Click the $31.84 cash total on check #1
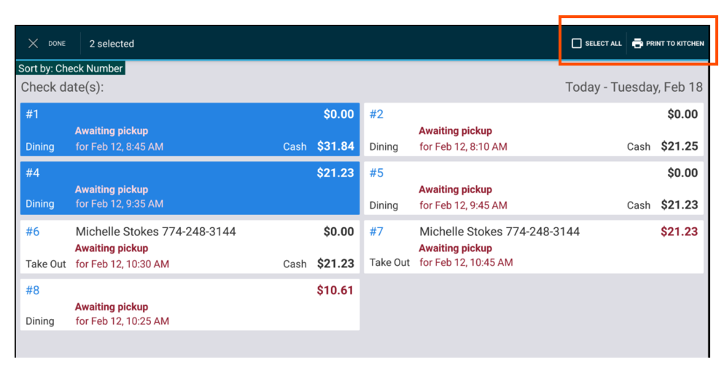The height and width of the screenshot is (370, 727). coord(335,146)
